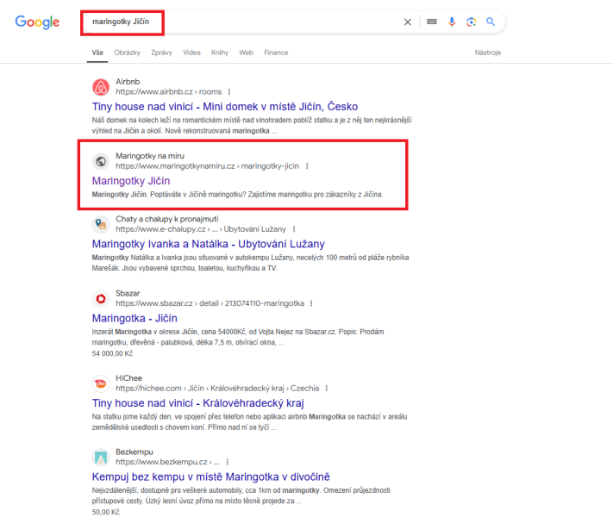Open the Maringotka - Jičín Sbazar link
The width and height of the screenshot is (613, 517).
134,318
